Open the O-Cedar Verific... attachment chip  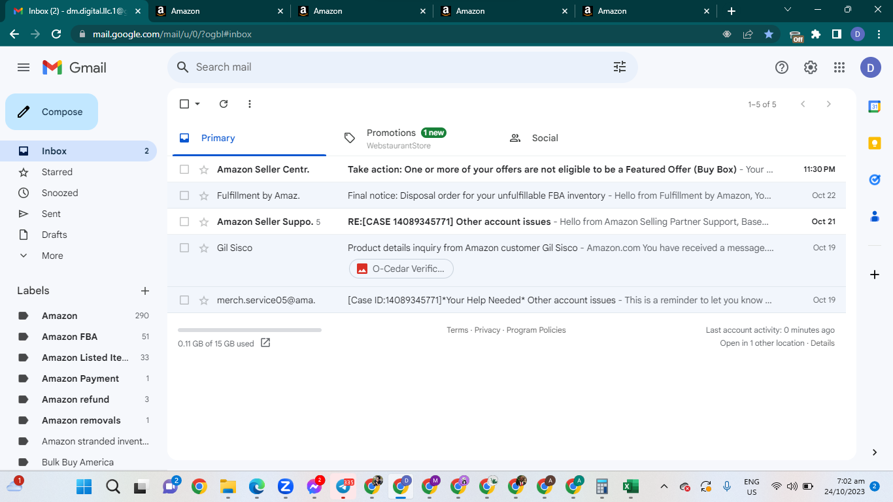pyautogui.click(x=401, y=269)
